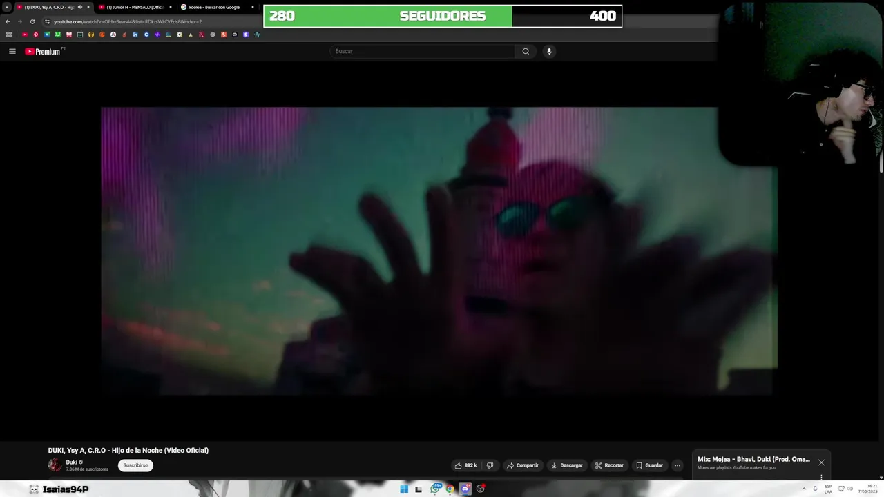Open the Windows Start menu
Screen dimensions: 884x497
404,489
